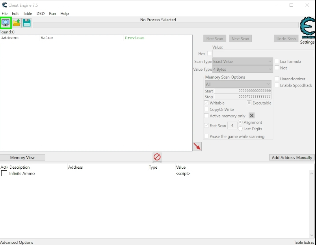This screenshot has width=316, height=245.
Task: Enable Active memory only checkbox
Action: (206, 116)
